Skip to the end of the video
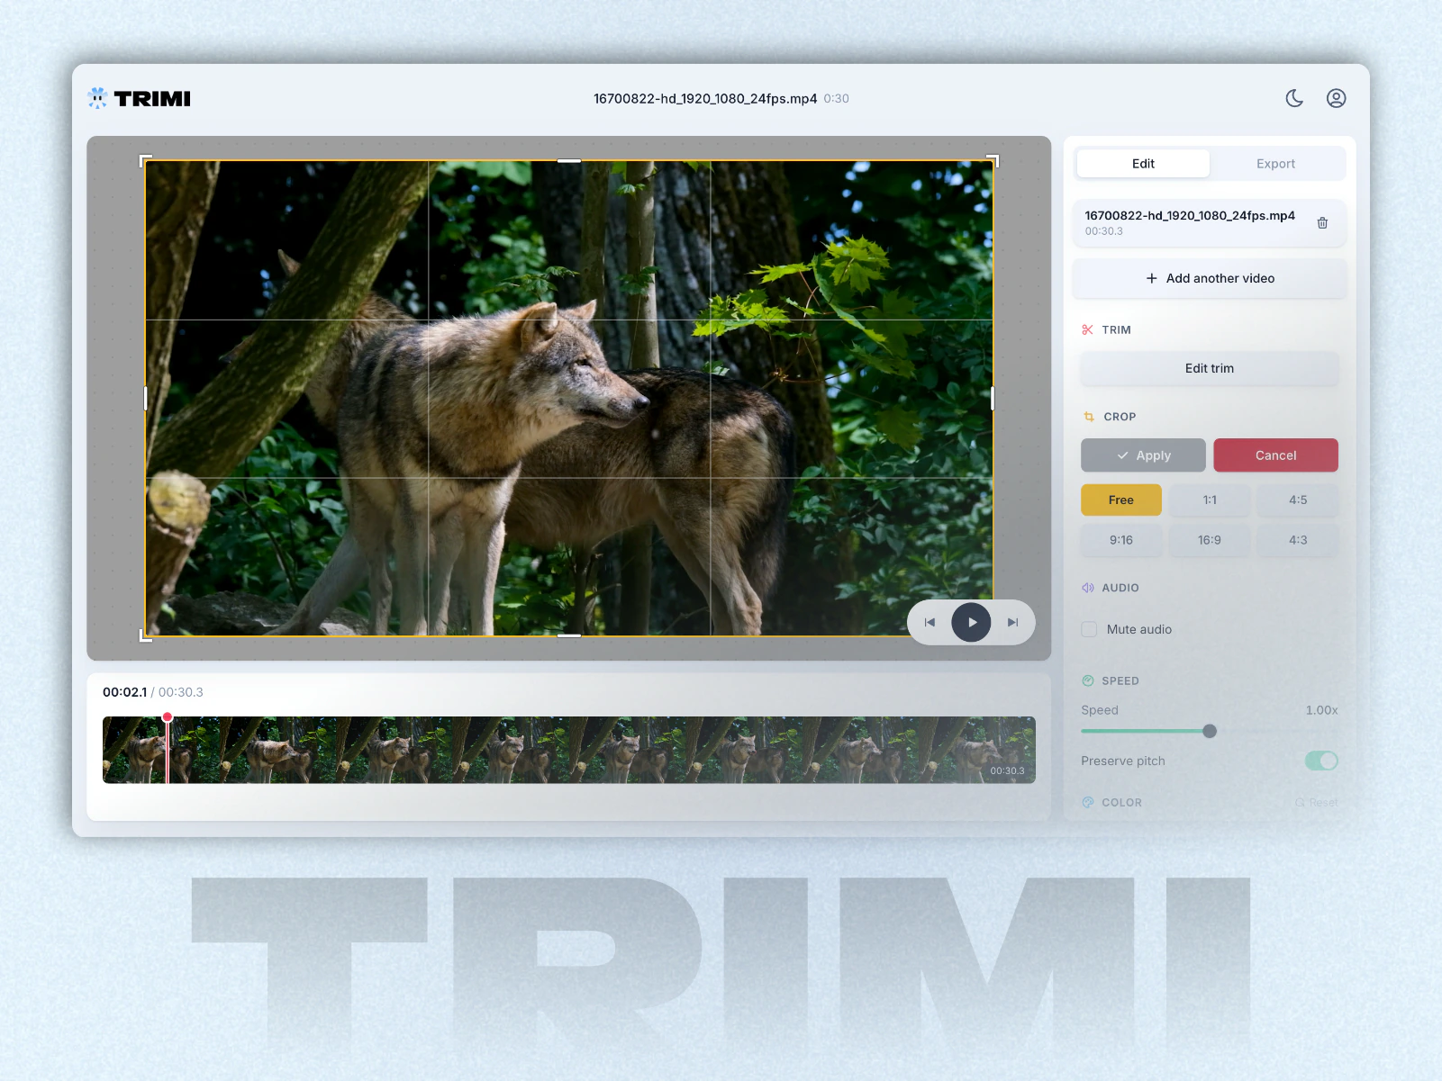Screen dimensions: 1442x1081 coord(1012,622)
